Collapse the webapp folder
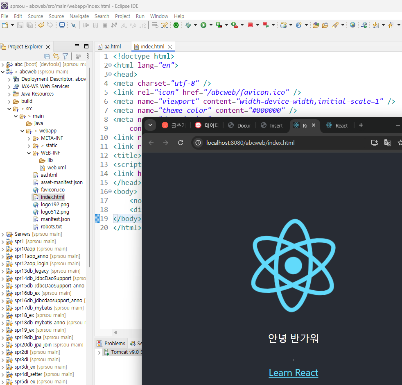Image resolution: width=402 pixels, height=385 pixels. coord(22,131)
